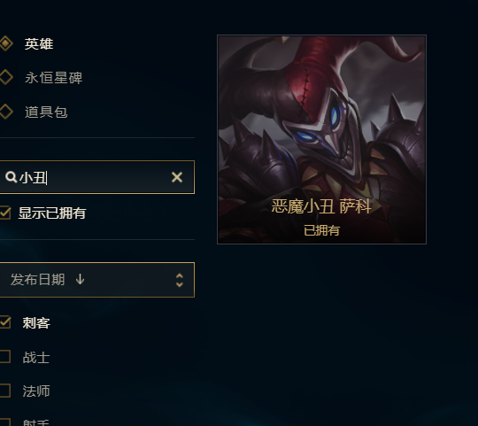Click the diamond icon next to 永恒星碑
Screen dimensions: 478x426
(6, 77)
